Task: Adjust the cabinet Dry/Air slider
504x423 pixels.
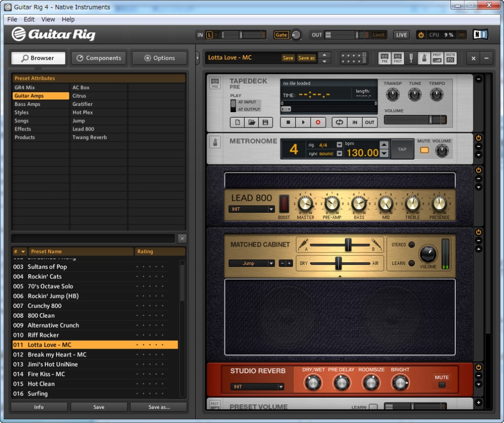Action: (x=340, y=263)
